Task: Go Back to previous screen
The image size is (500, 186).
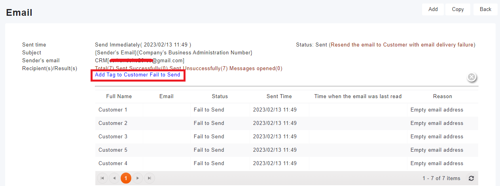Action: coord(485,9)
